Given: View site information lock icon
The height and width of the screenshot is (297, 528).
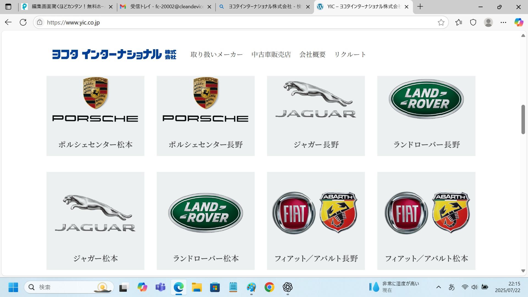Looking at the screenshot, I should (x=40, y=22).
